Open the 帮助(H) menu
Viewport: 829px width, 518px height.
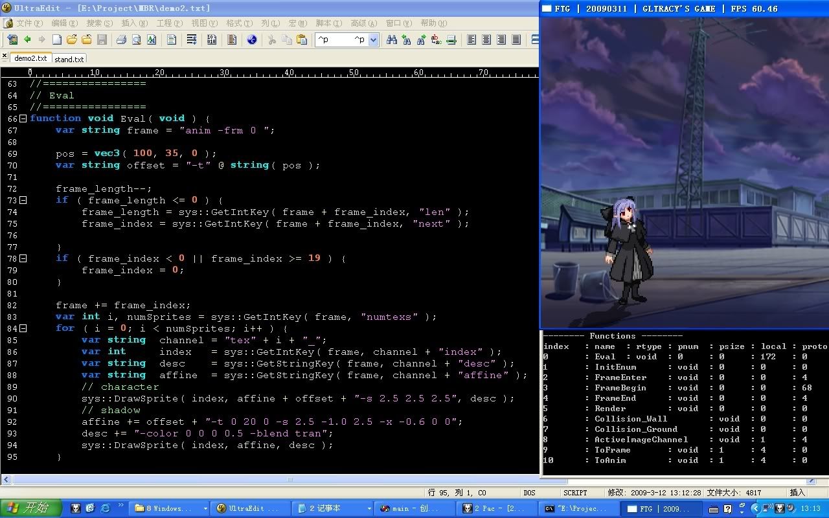pyautogui.click(x=433, y=23)
